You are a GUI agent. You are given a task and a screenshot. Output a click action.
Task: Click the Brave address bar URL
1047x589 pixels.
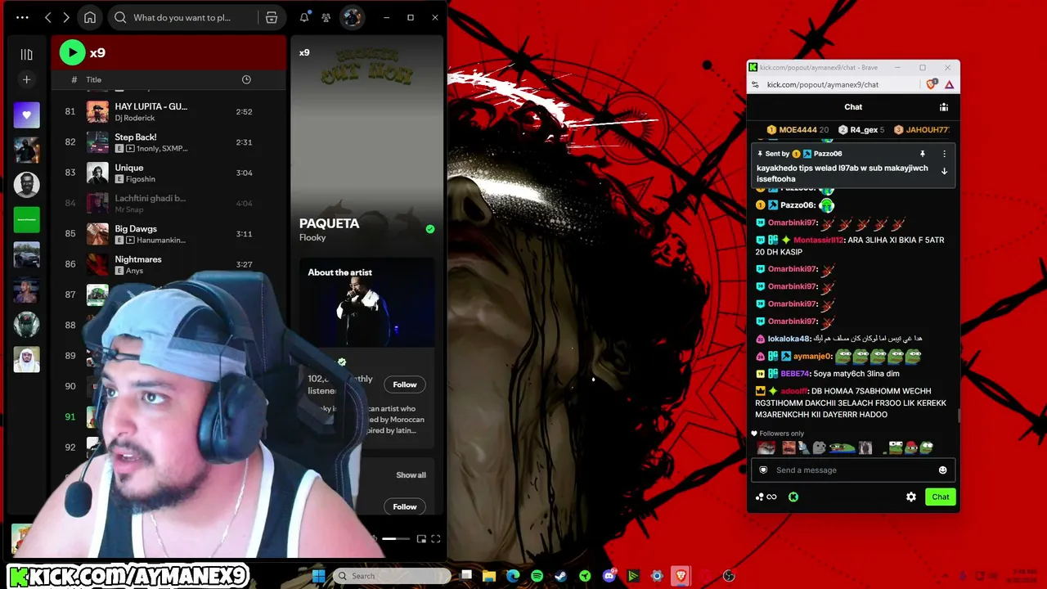coord(823,84)
